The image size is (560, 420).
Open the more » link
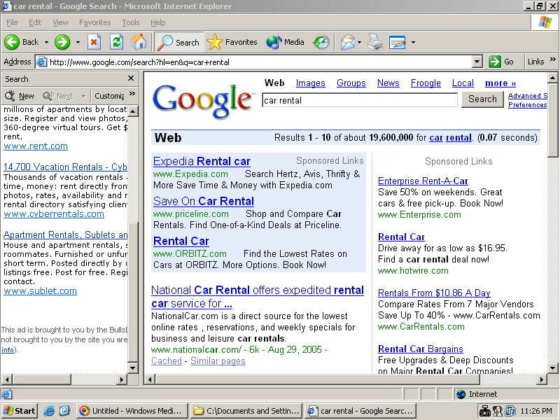[x=500, y=83]
